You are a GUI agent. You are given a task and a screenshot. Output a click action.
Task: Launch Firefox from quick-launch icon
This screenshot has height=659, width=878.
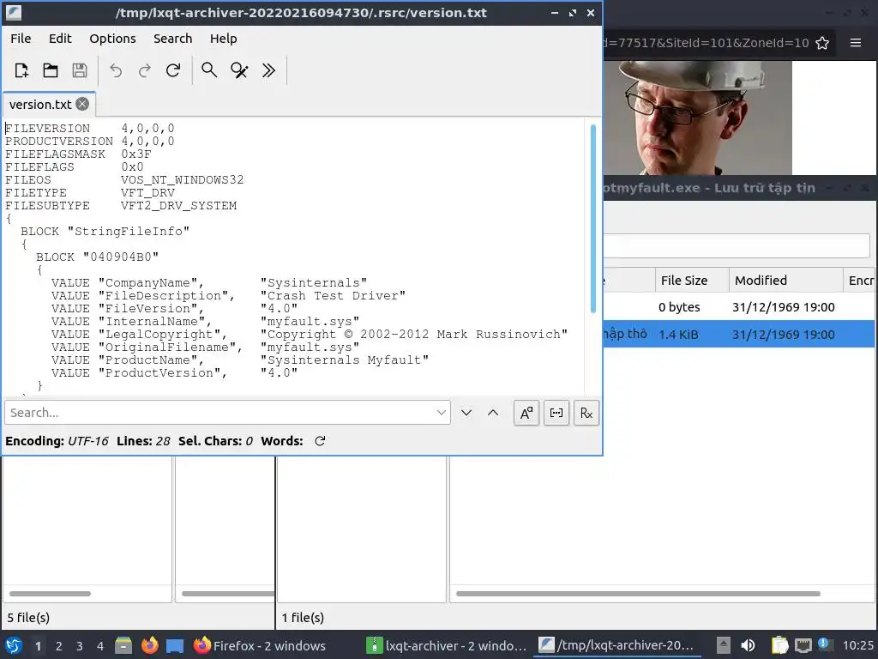pos(149,645)
